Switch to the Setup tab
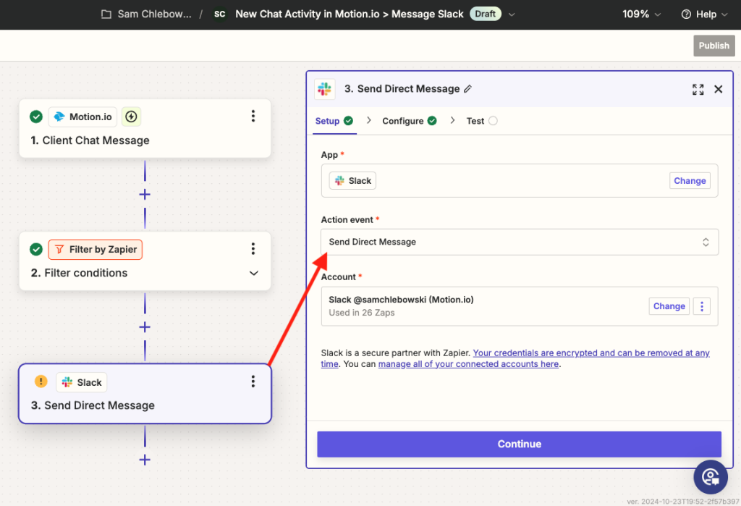 334,121
